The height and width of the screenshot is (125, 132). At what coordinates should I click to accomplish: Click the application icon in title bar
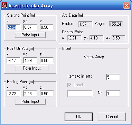tap(4, 5)
